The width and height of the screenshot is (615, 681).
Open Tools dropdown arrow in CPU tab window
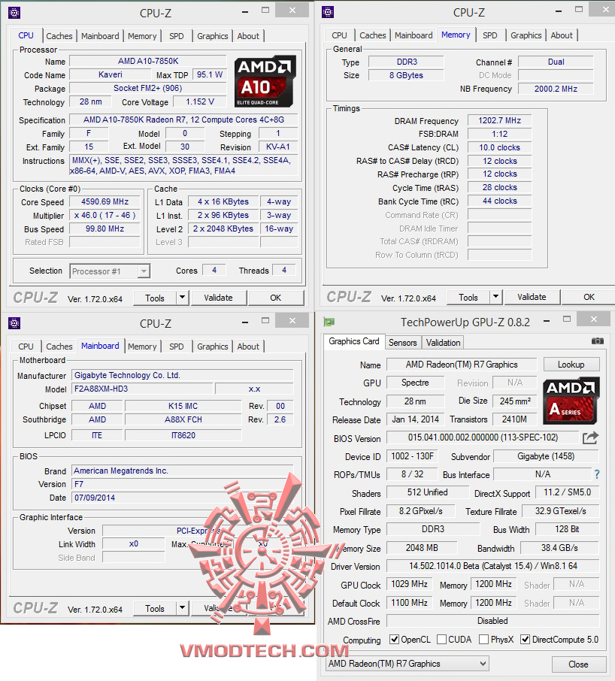coord(183,298)
